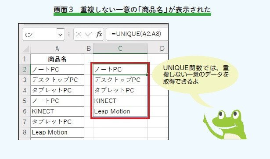This screenshot has height=159, width=270.
Task: Click the 画面3 heading title
Action: [132, 10]
